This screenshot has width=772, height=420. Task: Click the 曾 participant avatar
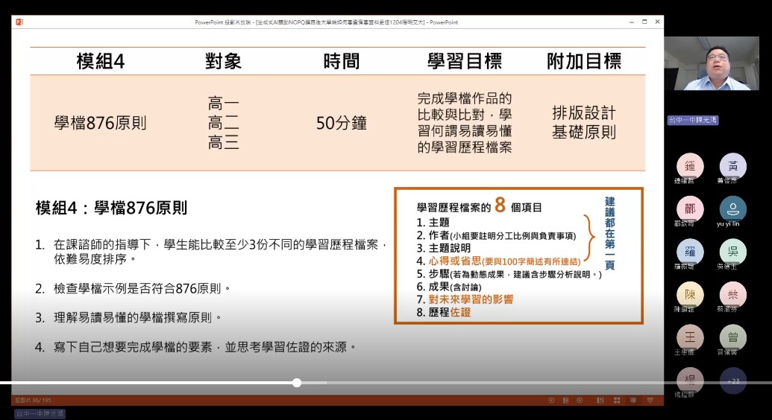point(732,337)
